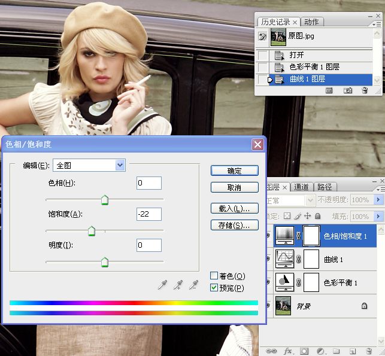Screen dimensions: 385x356
Task: Open opacity 不透明度 slider arrow
Action: [378, 200]
